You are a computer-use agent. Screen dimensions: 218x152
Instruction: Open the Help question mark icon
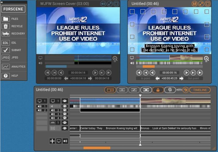tap(5, 76)
